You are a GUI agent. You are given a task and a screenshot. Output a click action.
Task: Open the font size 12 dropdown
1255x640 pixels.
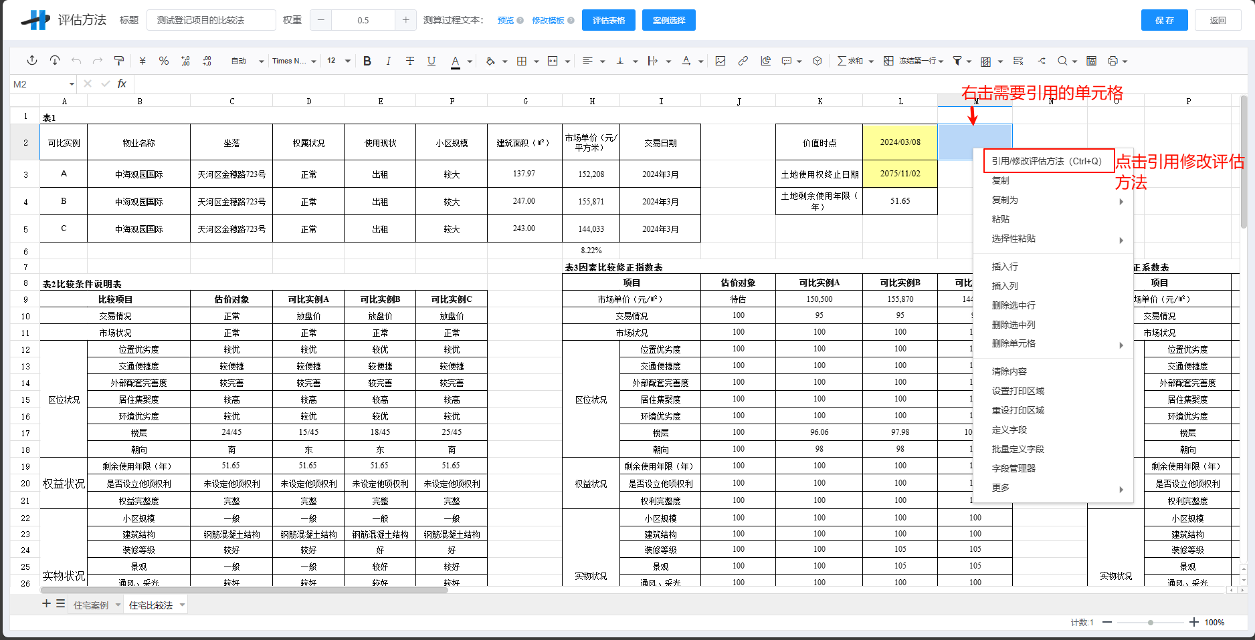[x=338, y=61]
